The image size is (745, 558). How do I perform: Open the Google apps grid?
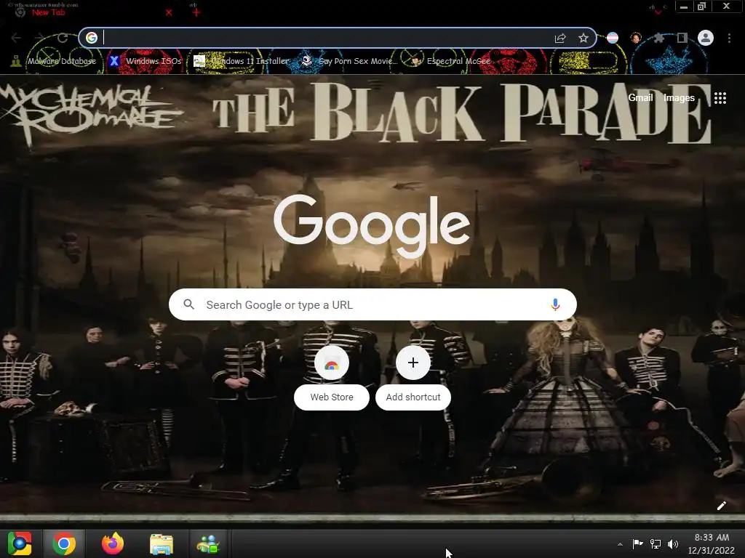point(720,98)
